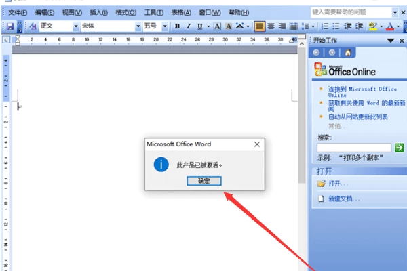Apply character border icon

click(217, 26)
